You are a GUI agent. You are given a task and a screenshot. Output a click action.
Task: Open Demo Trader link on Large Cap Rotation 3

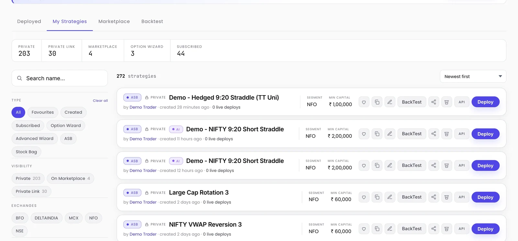point(143,202)
